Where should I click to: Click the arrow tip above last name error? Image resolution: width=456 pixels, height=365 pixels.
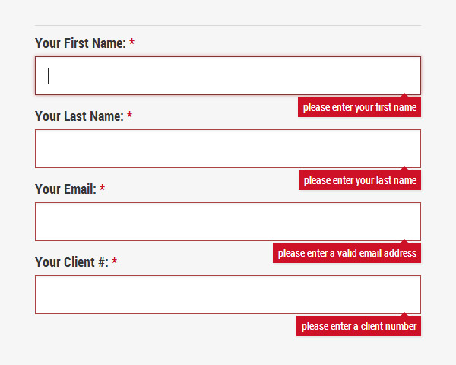(404, 168)
